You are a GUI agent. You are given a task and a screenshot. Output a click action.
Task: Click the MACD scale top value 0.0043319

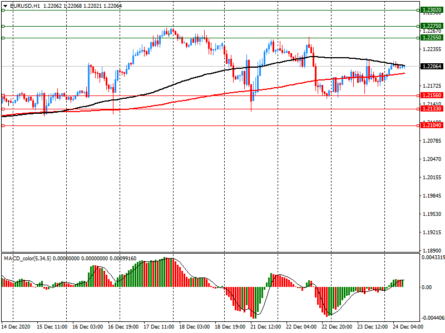point(433,258)
